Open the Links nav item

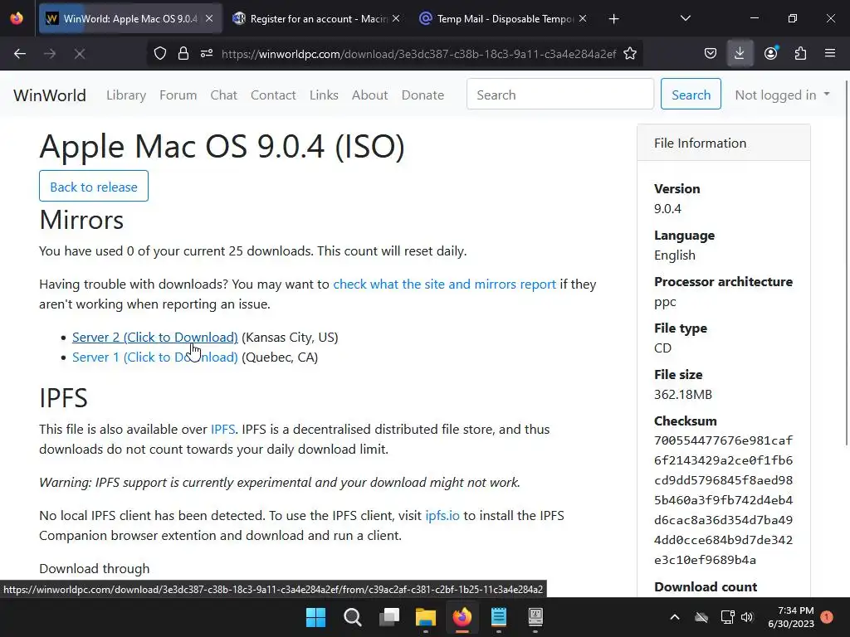[324, 95]
